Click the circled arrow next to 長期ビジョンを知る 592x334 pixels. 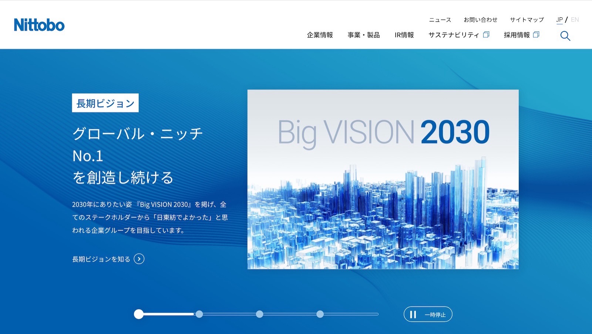pos(139,259)
